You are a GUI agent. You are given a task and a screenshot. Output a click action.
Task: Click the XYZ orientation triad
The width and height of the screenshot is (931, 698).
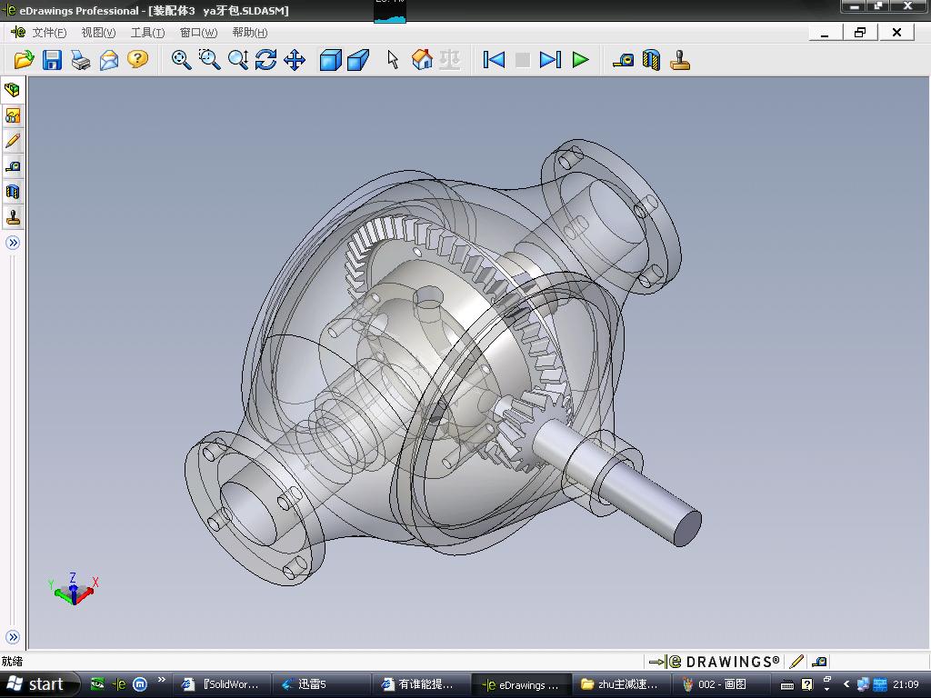73,589
